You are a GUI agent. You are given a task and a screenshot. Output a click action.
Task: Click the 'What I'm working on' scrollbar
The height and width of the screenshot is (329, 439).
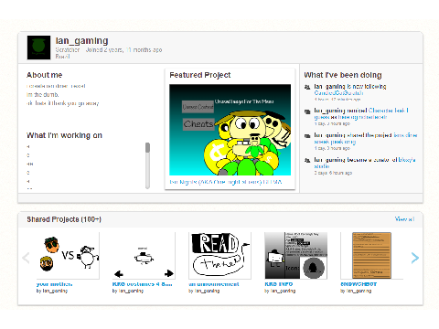(x=147, y=165)
